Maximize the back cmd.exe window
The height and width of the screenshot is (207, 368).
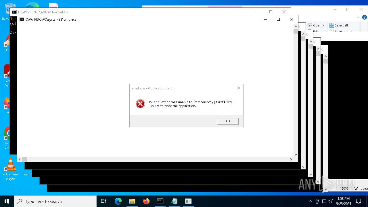pos(271,12)
